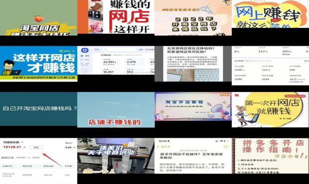The image size is (309, 184).
Task: View the 这样开网店才赚钱 thumbnail
Action: tap(39, 64)
